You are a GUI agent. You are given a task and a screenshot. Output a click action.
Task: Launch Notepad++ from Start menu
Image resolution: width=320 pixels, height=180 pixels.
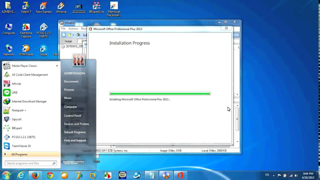(x=31, y=110)
